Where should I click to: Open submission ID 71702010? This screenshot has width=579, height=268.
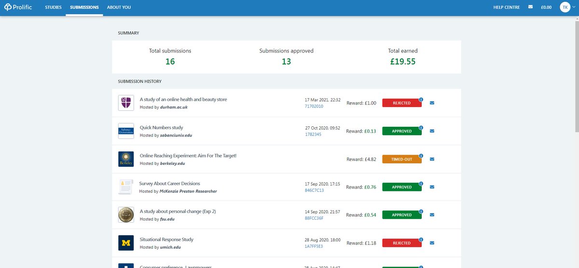point(314,107)
